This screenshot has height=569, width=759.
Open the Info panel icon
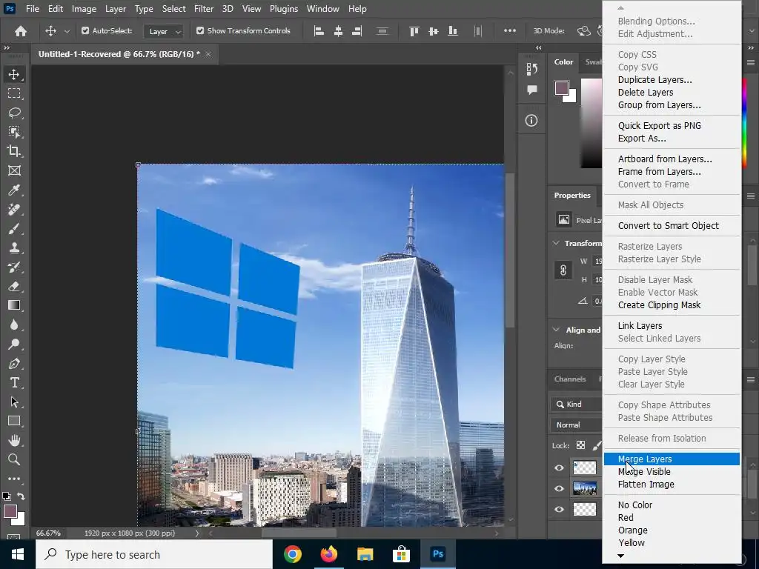[x=531, y=121]
